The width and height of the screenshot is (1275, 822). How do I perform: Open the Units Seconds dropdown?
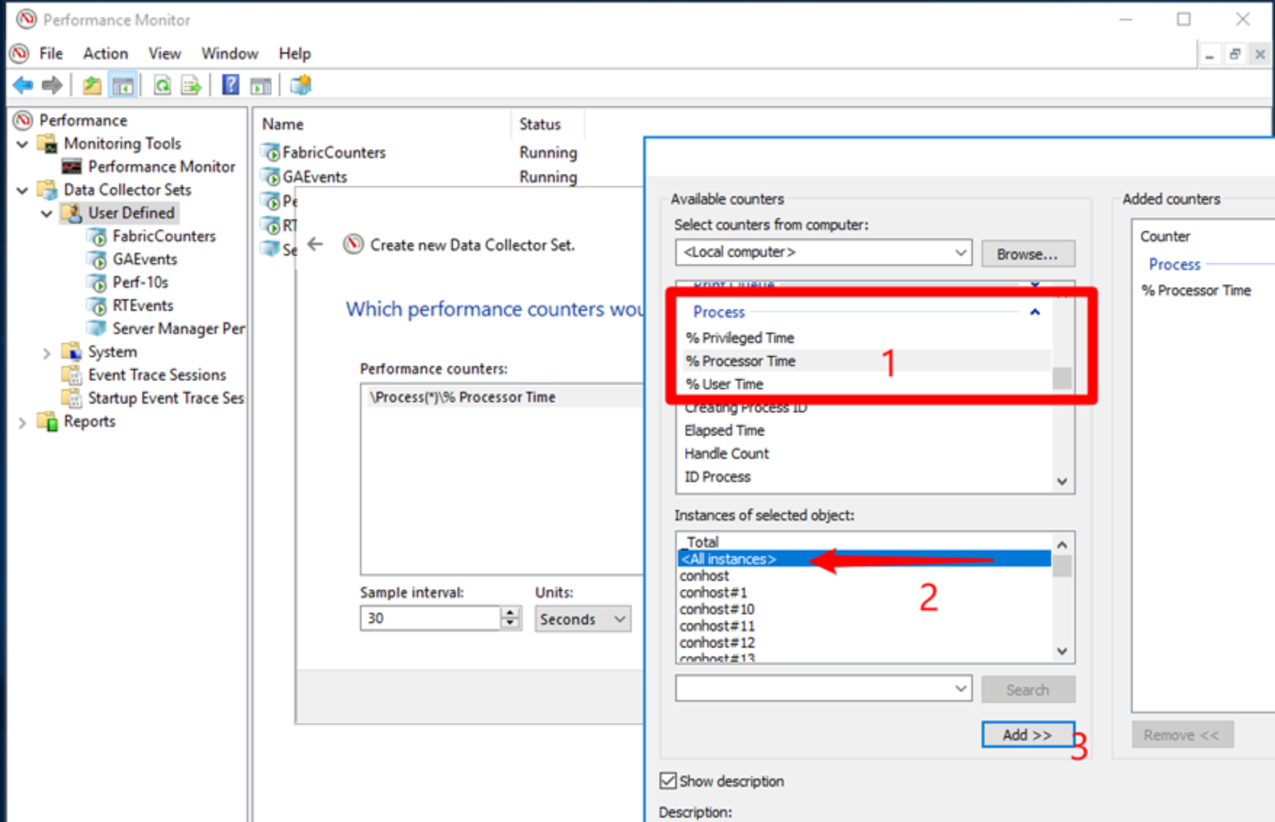(x=582, y=619)
